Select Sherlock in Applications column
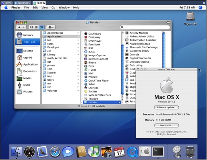Viewport: 207px width, 160px height. [x=93, y=88]
